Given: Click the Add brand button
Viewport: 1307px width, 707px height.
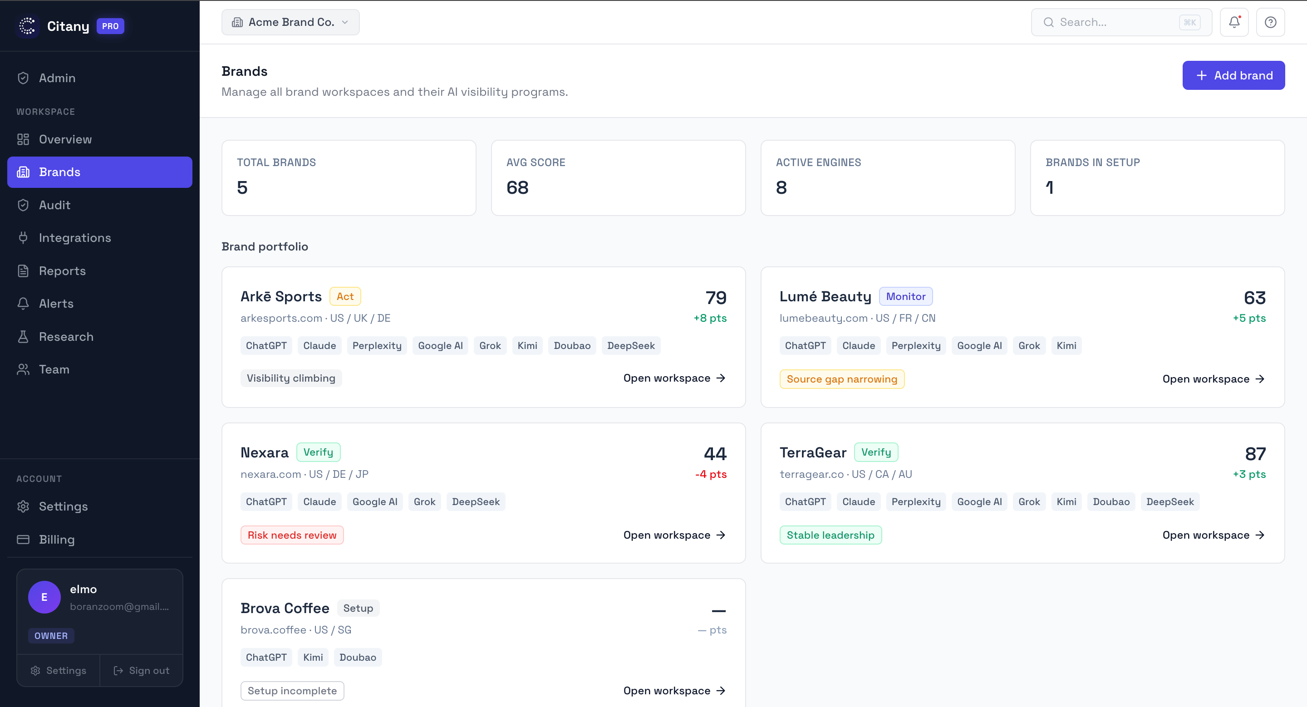Looking at the screenshot, I should coord(1233,75).
